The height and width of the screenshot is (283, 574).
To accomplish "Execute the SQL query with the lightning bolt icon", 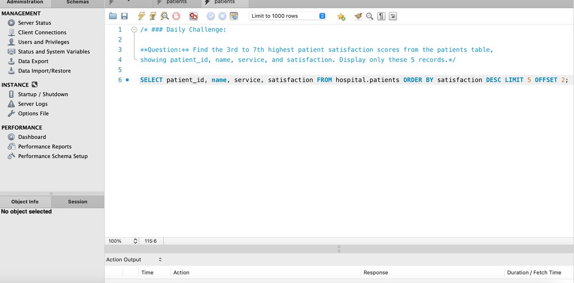I will (142, 16).
